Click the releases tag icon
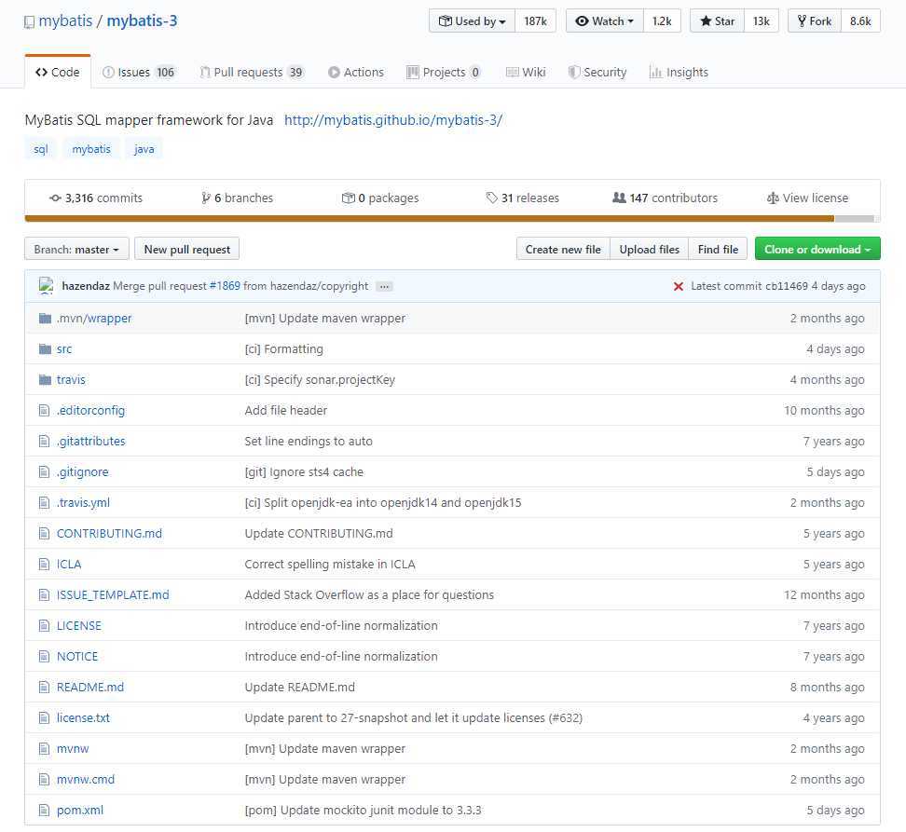Screen dimensions: 906x832 coord(492,198)
